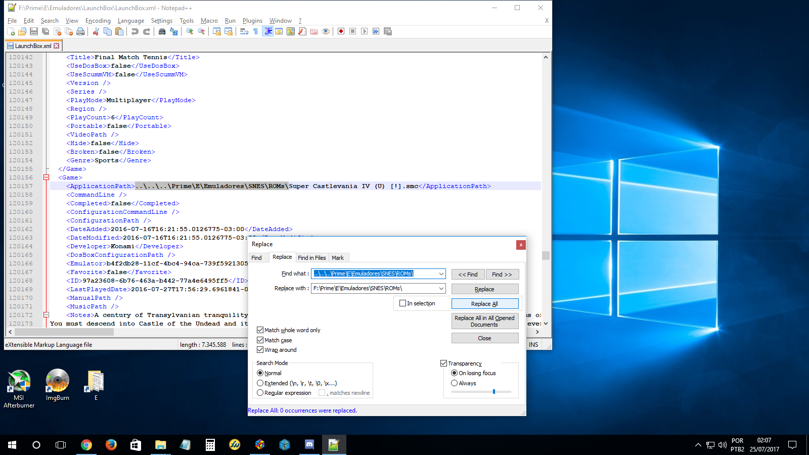Adjust the transparency slider handle
The height and width of the screenshot is (455, 809).
click(494, 392)
